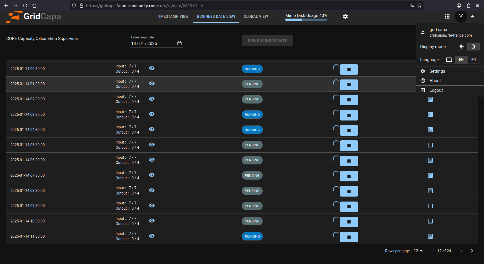Open the calendar date picker icon
Image resolution: width=484 pixels, height=264 pixels.
click(179, 43)
